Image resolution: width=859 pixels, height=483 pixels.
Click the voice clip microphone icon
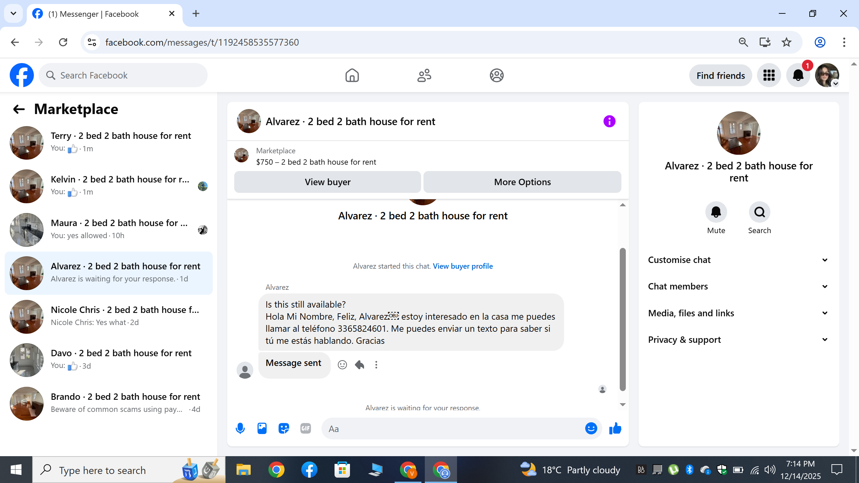coord(240,428)
